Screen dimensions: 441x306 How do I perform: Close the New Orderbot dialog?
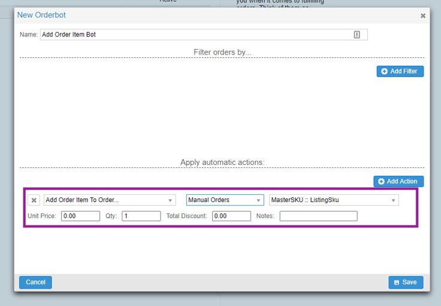422,16
